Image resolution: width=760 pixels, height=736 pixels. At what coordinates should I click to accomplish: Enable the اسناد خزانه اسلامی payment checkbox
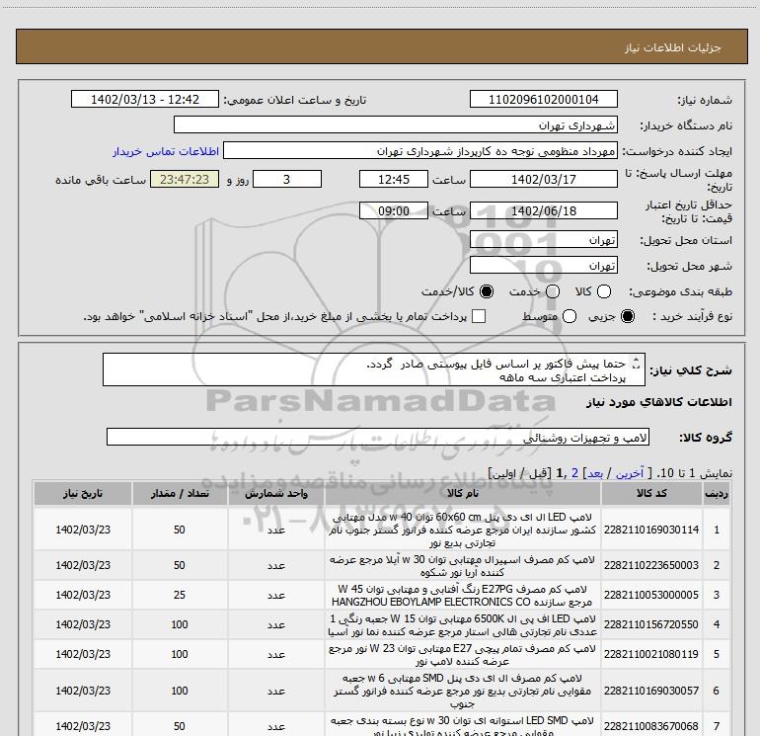[x=479, y=316]
